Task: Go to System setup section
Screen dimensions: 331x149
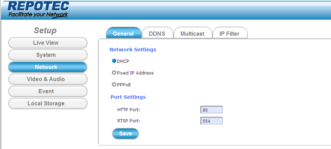Action: (48, 55)
